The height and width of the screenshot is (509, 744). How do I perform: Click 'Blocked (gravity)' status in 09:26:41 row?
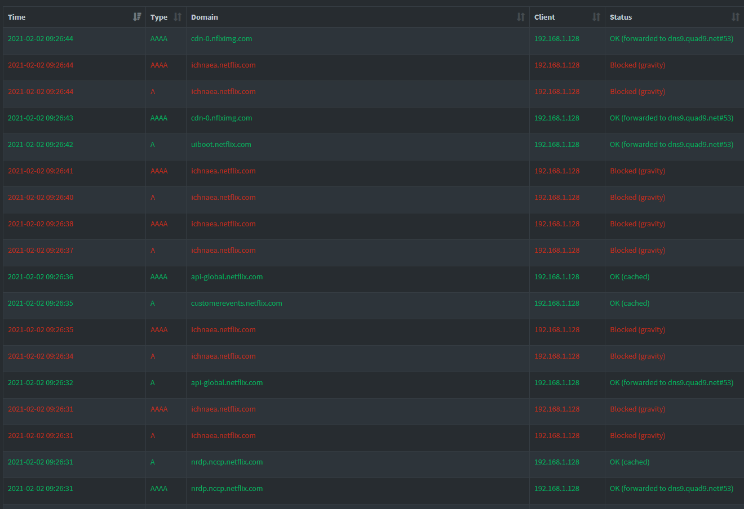[x=637, y=171]
